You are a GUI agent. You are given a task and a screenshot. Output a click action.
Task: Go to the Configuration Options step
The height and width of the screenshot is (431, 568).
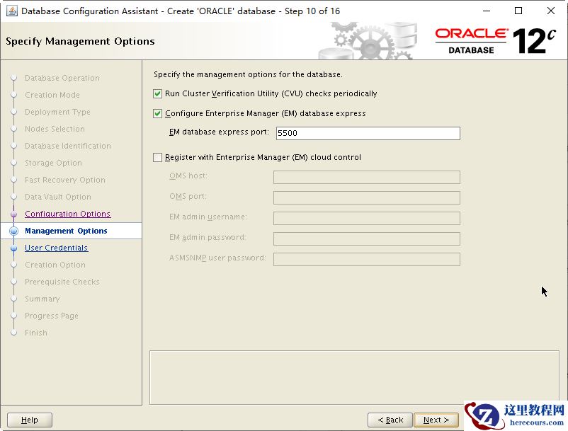pyautogui.click(x=68, y=214)
